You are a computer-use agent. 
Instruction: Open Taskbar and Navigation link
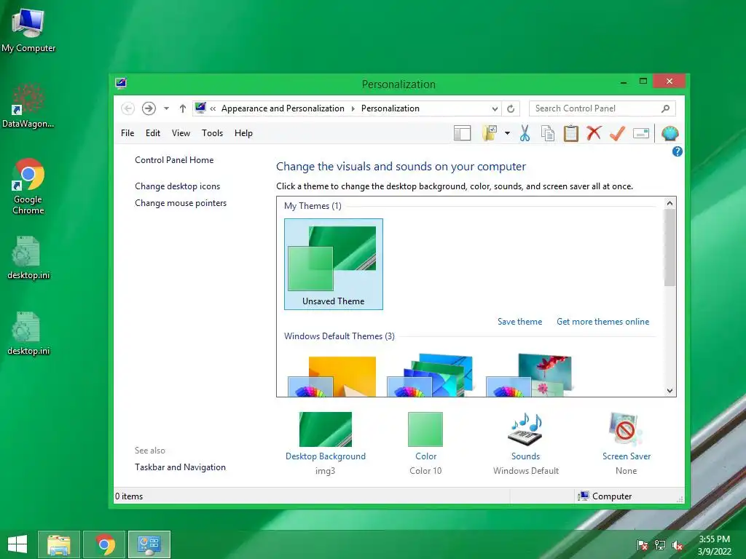[x=181, y=467]
